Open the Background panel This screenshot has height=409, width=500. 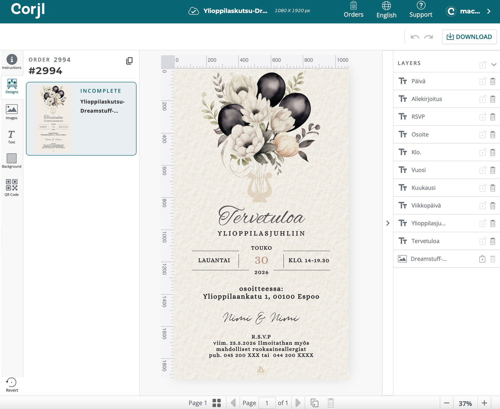click(11, 161)
